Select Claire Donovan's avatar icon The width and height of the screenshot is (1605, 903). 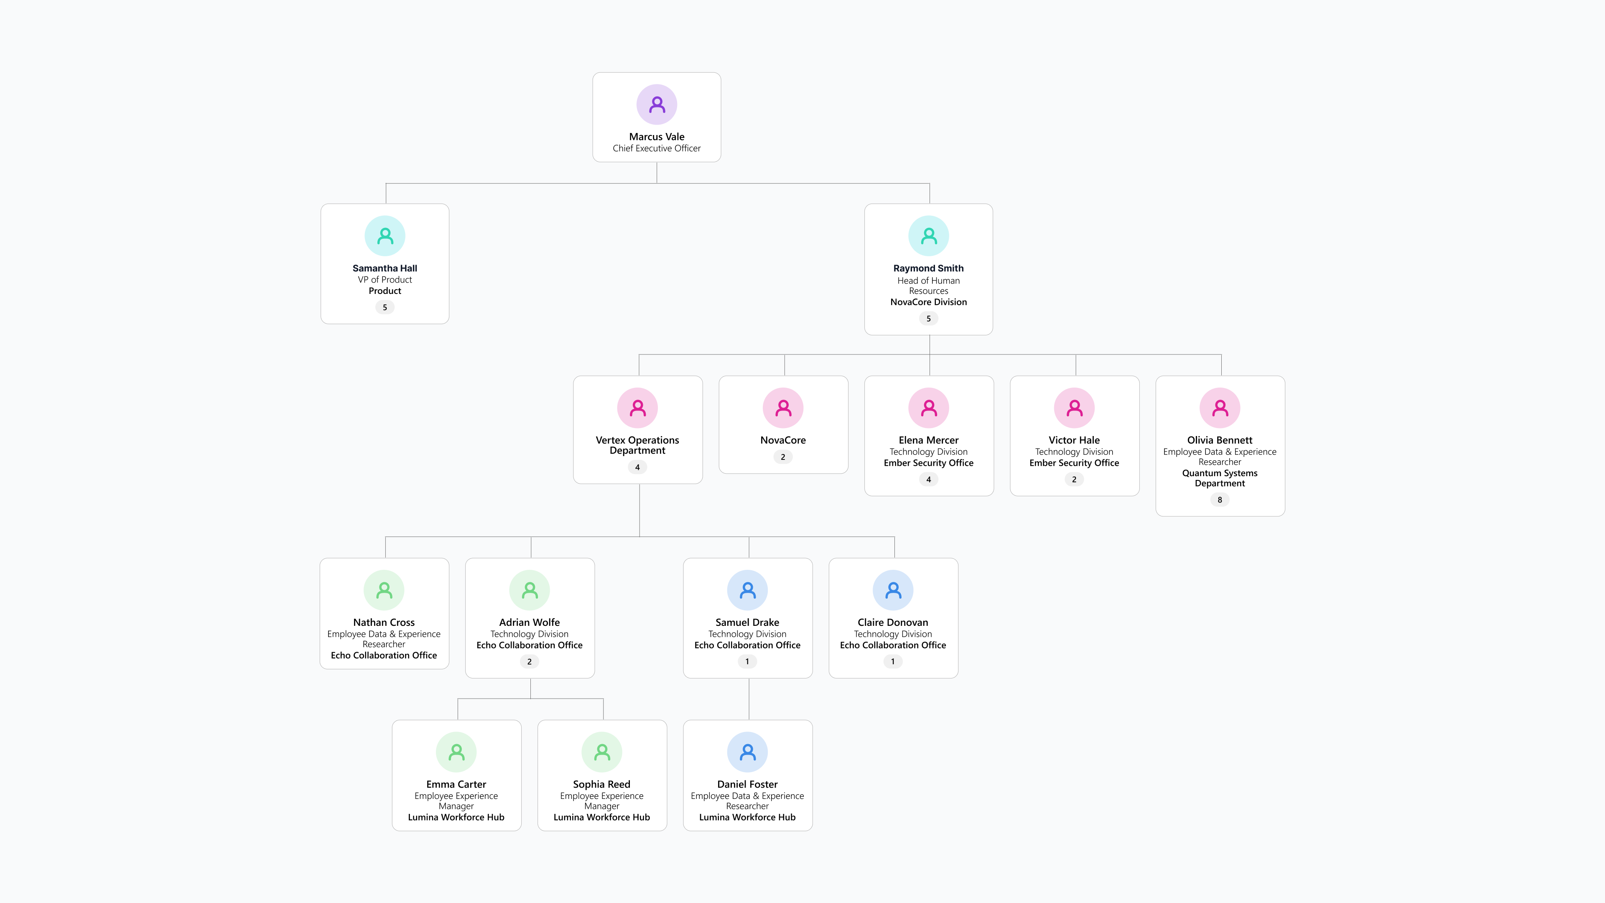tap(893, 590)
